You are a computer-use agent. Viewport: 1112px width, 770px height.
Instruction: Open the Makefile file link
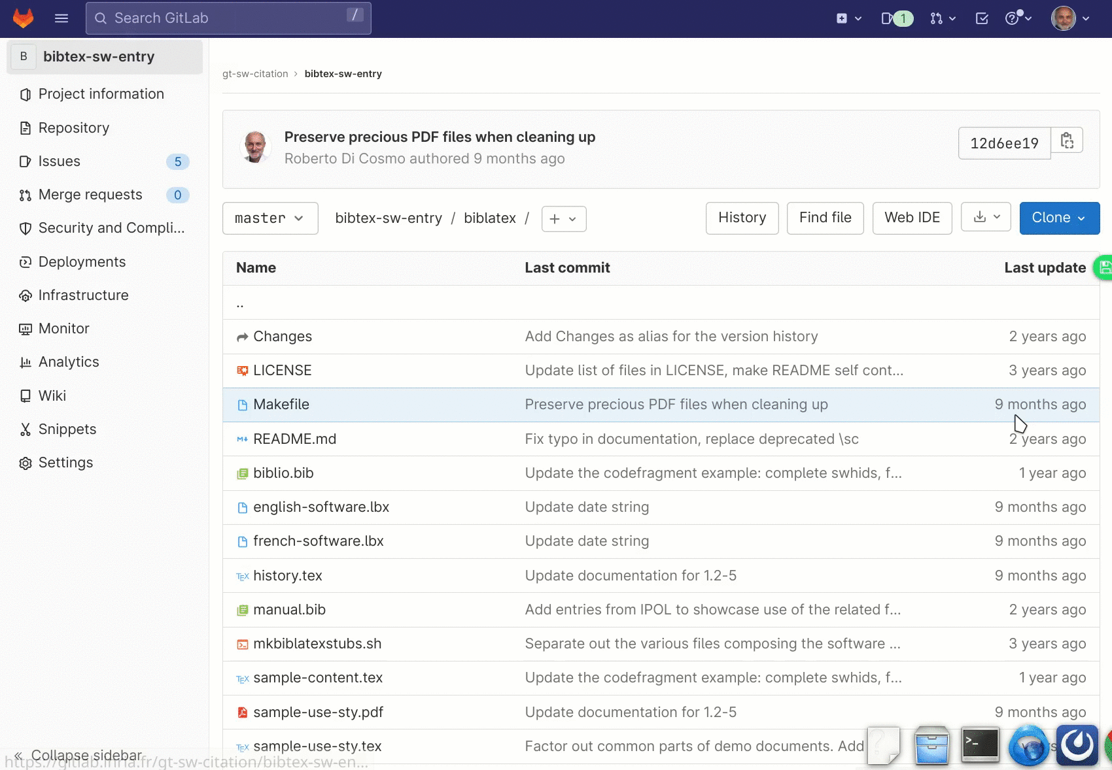pyautogui.click(x=281, y=405)
